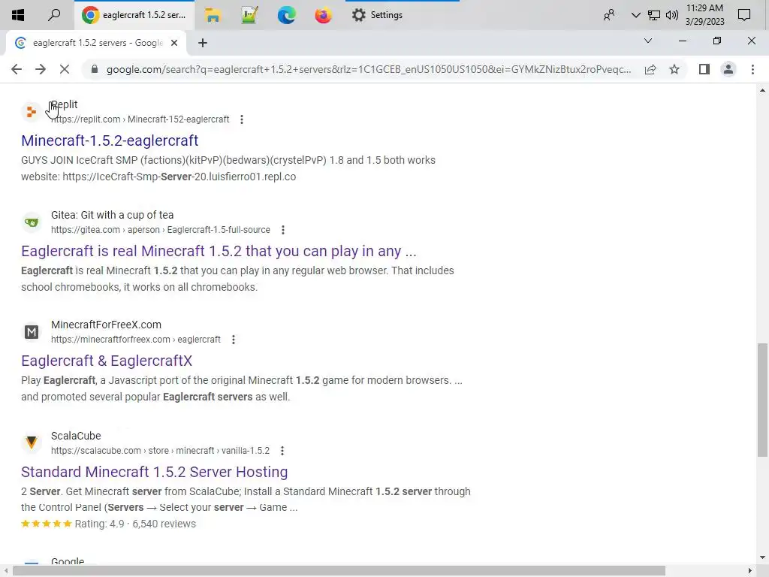This screenshot has width=769, height=577.
Task: Open Eaglercraft is real Minecraft 1.5.2 link
Action: (x=219, y=251)
